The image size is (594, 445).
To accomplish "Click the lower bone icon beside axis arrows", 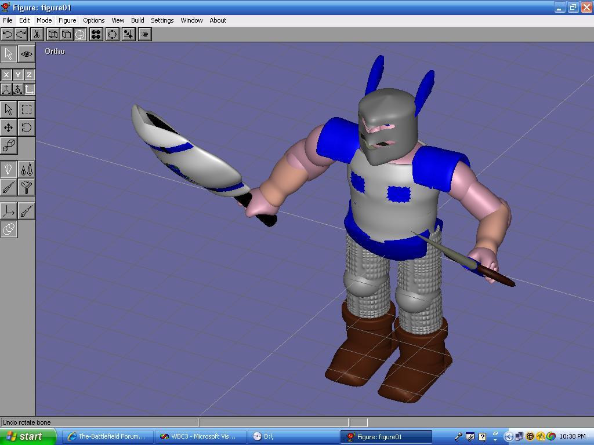I will pos(27,211).
